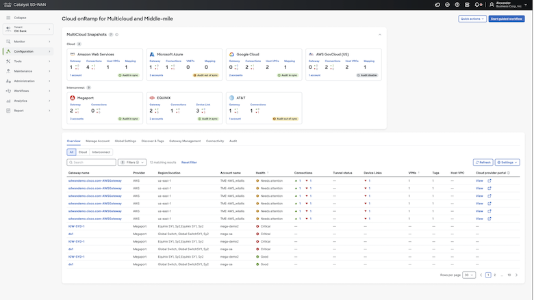The width and height of the screenshot is (534, 300).
Task: Click the AT&T logo icon
Action: coord(231,98)
